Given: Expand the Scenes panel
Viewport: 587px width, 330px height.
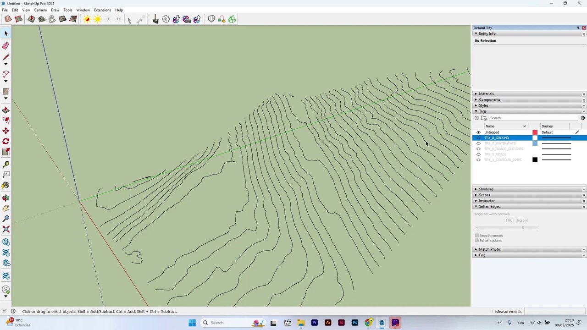Looking at the screenshot, I should click(476, 195).
